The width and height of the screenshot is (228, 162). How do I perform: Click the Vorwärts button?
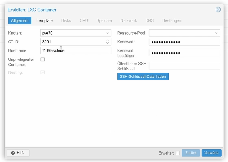tap(212, 153)
